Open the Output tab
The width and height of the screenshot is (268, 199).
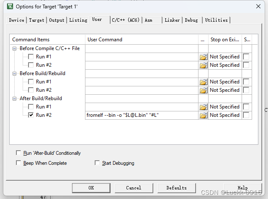coord(57,20)
